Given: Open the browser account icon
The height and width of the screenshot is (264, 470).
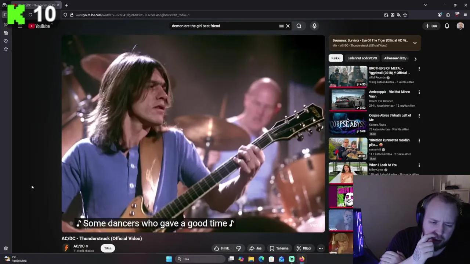Looking at the screenshot, I should pyautogui.click(x=440, y=15).
